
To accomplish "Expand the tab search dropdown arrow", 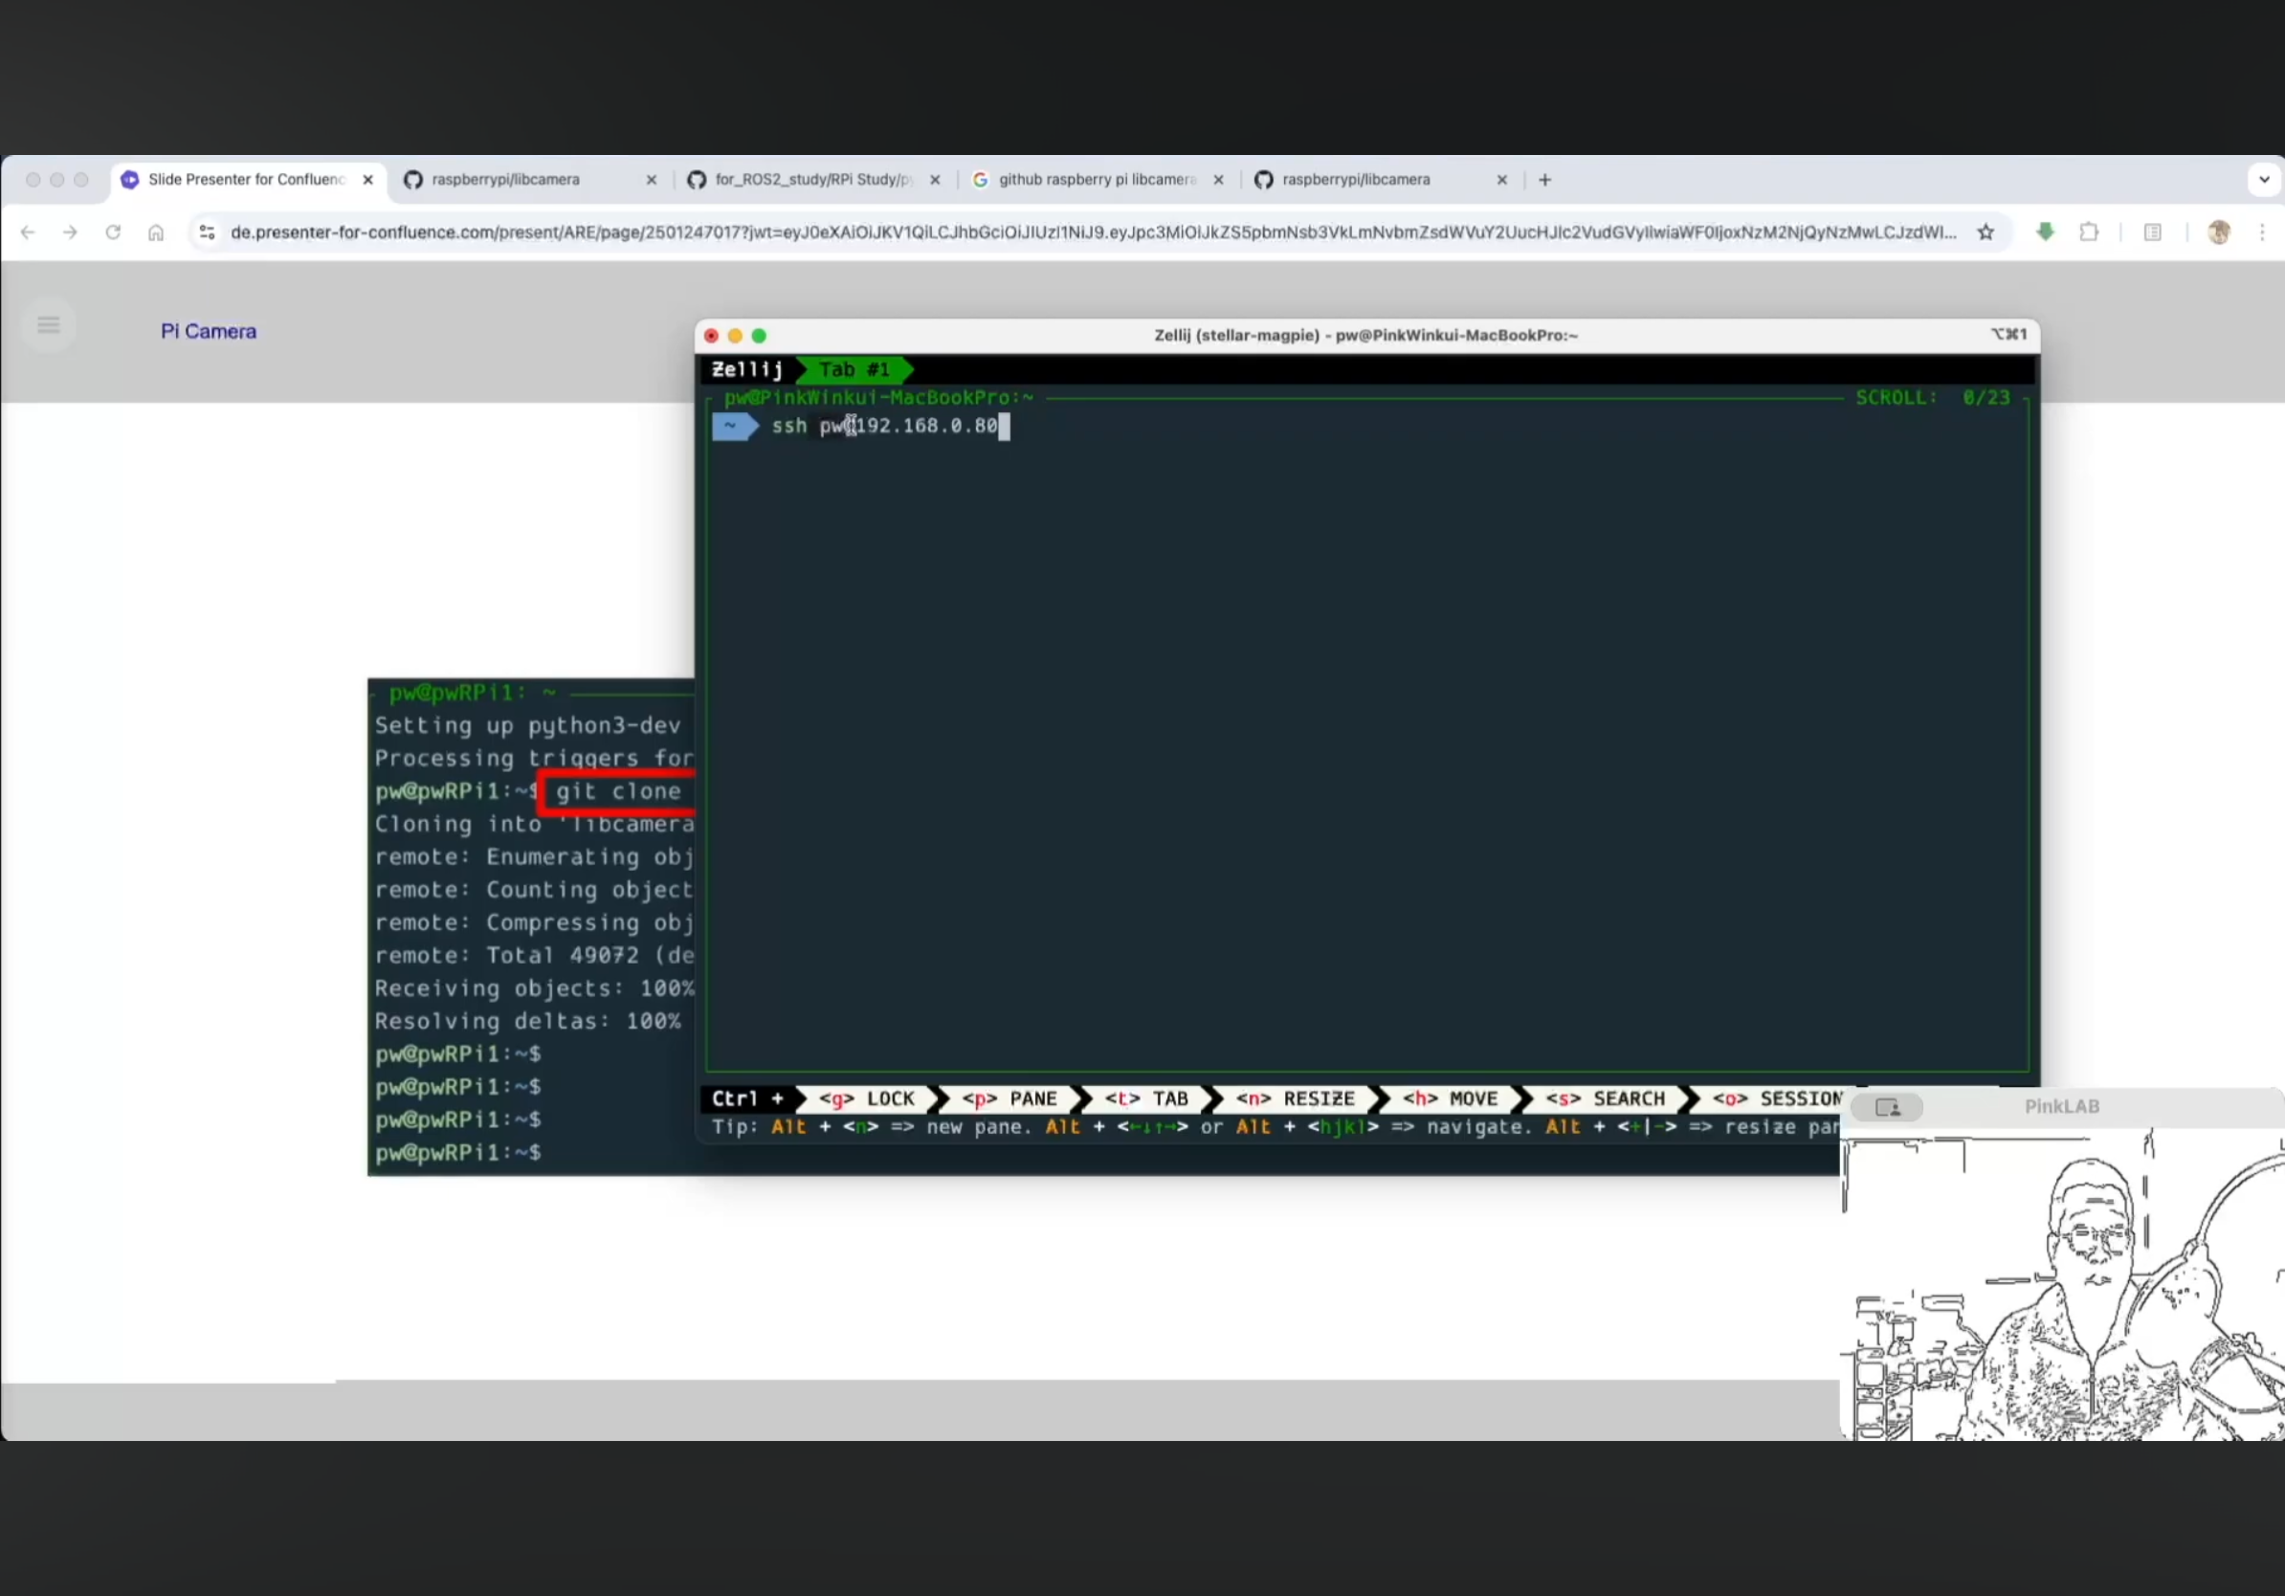I will (x=2264, y=180).
